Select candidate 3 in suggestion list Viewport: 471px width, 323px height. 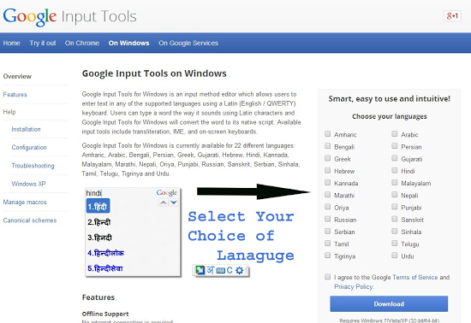99,238
